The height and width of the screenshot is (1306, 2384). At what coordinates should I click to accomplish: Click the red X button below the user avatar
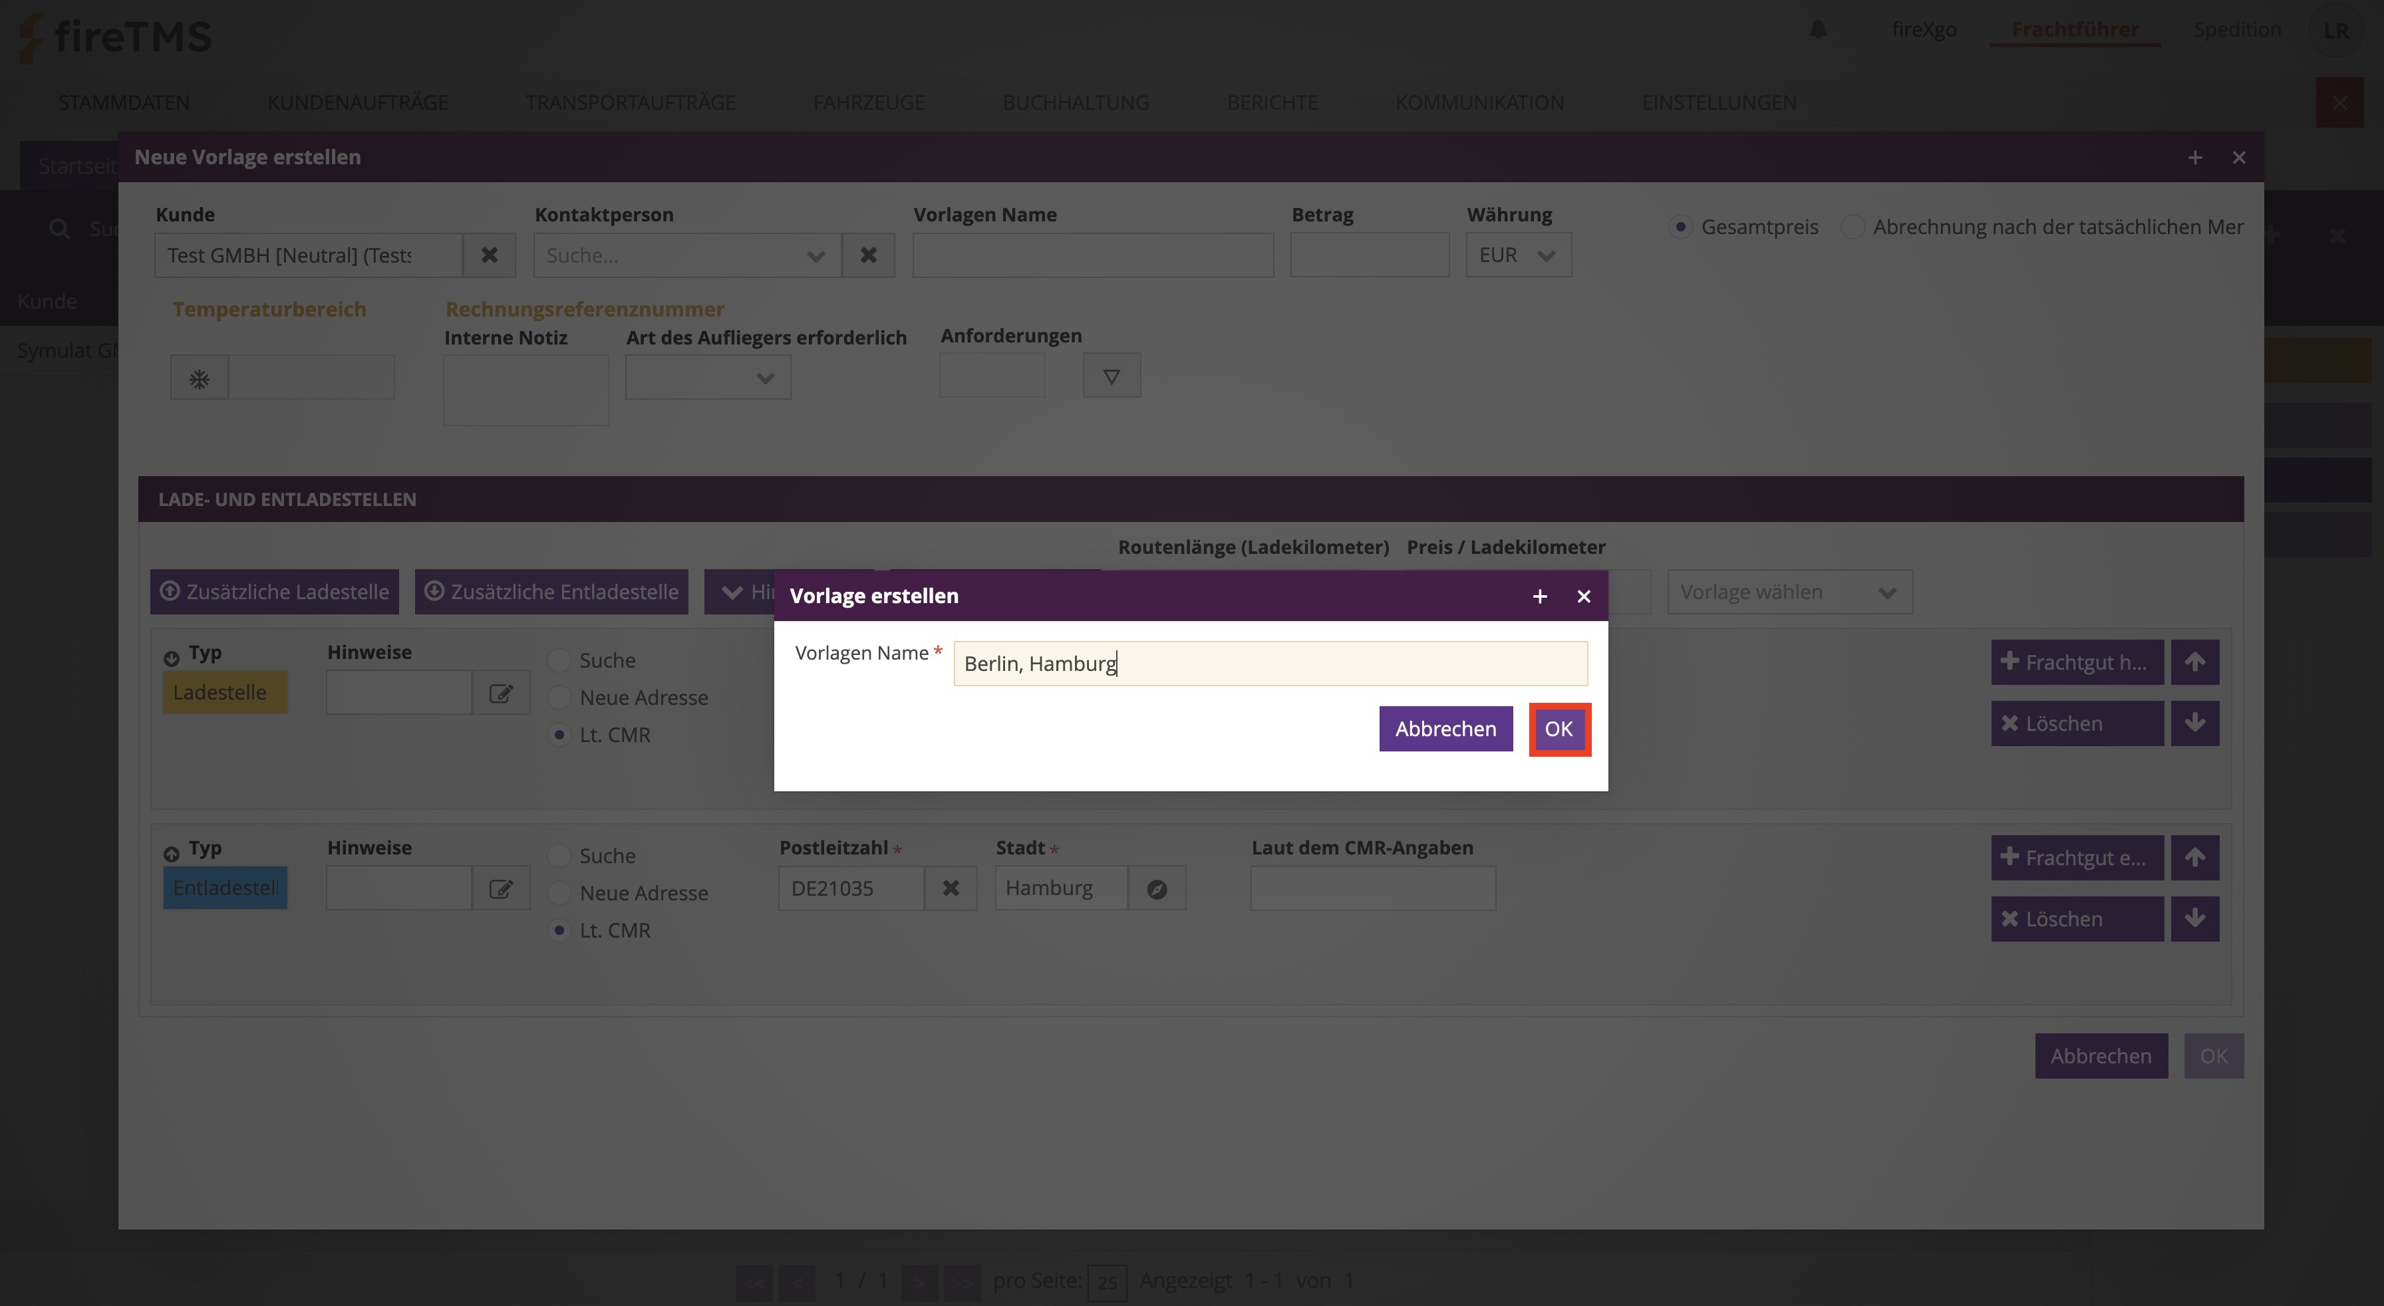tap(2339, 102)
